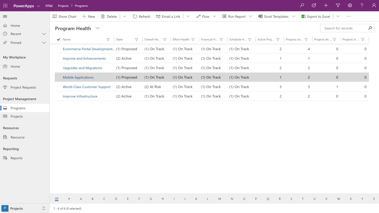Open the settings gear icon
The width and height of the screenshot is (379, 213).
click(350, 6)
